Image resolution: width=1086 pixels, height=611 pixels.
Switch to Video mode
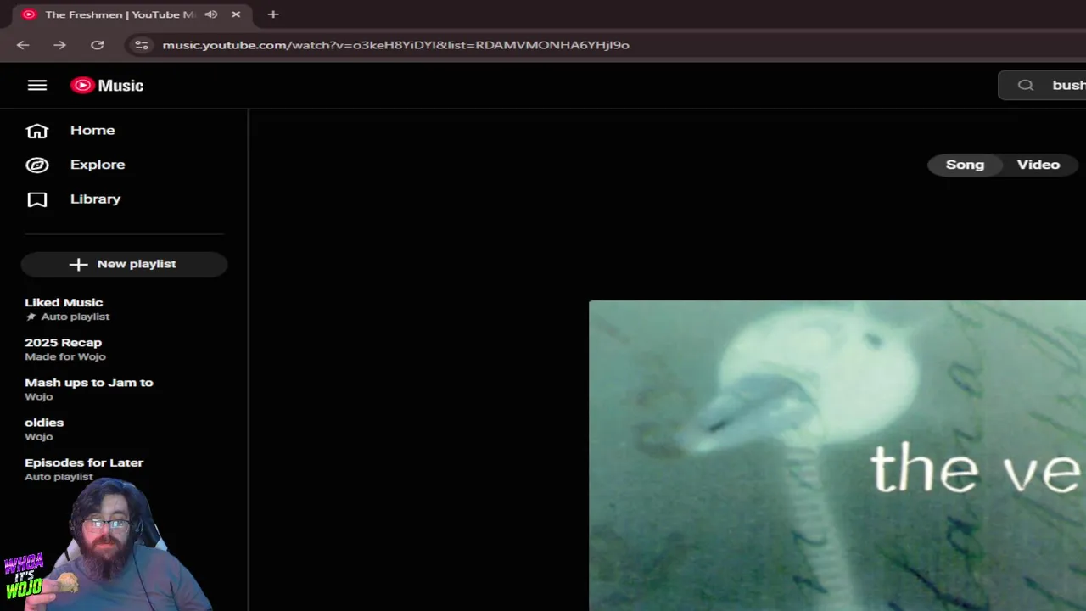tap(1038, 165)
